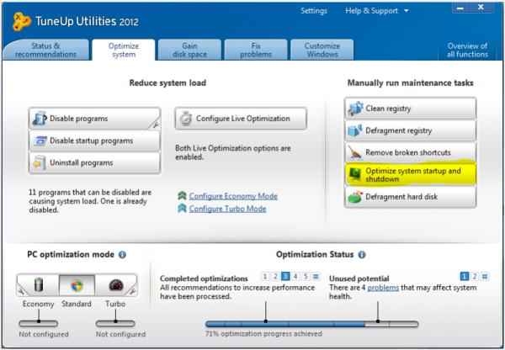The width and height of the screenshot is (505, 350).
Task: Click the monitor icon for startup optimization
Action: [355, 175]
